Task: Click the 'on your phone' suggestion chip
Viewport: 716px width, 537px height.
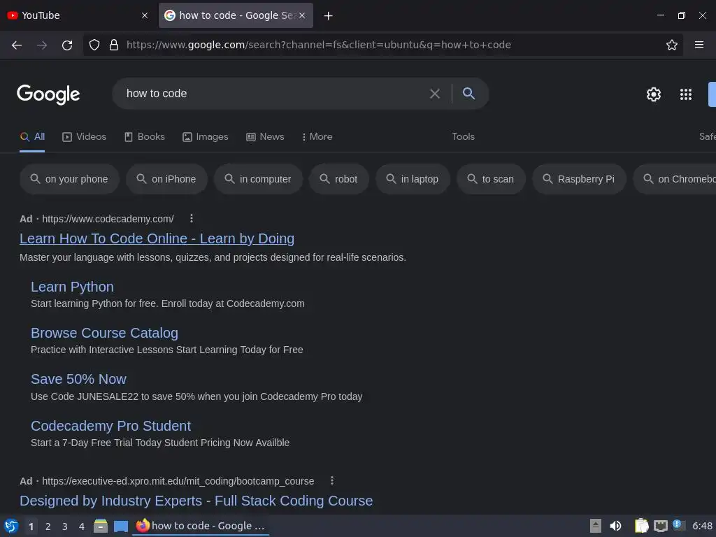Action: (69, 179)
